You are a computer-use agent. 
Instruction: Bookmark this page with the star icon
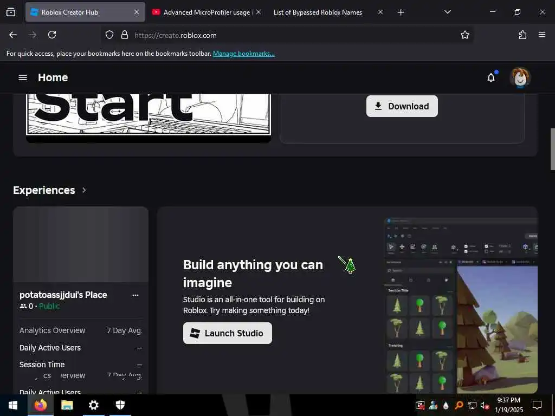464,35
